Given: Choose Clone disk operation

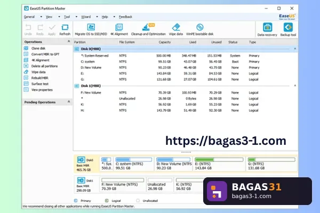Looking at the screenshot, I should pyautogui.click(x=38, y=48).
